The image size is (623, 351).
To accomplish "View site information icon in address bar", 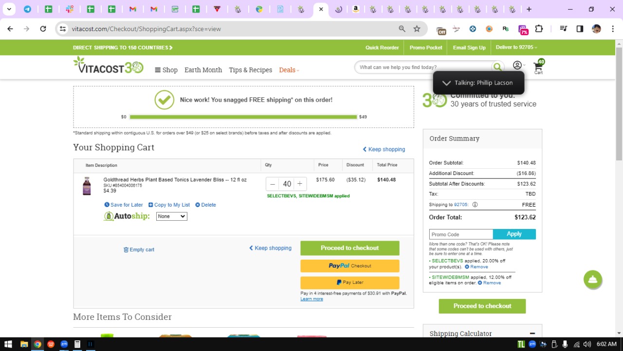I will pos(62,29).
